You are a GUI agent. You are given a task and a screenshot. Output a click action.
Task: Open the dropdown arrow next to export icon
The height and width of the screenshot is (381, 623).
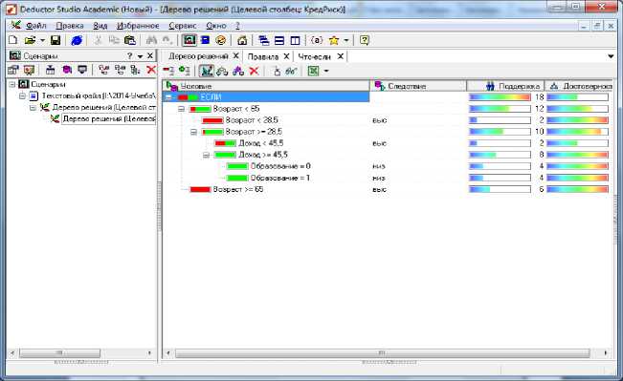(x=326, y=71)
